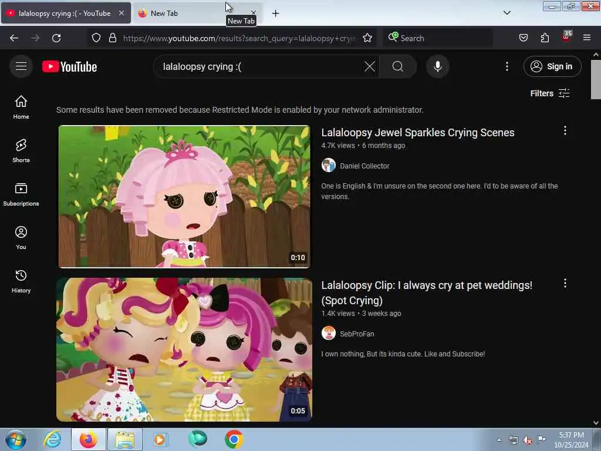
Task: Launch Windows Media Player from taskbar
Action: [160, 439]
